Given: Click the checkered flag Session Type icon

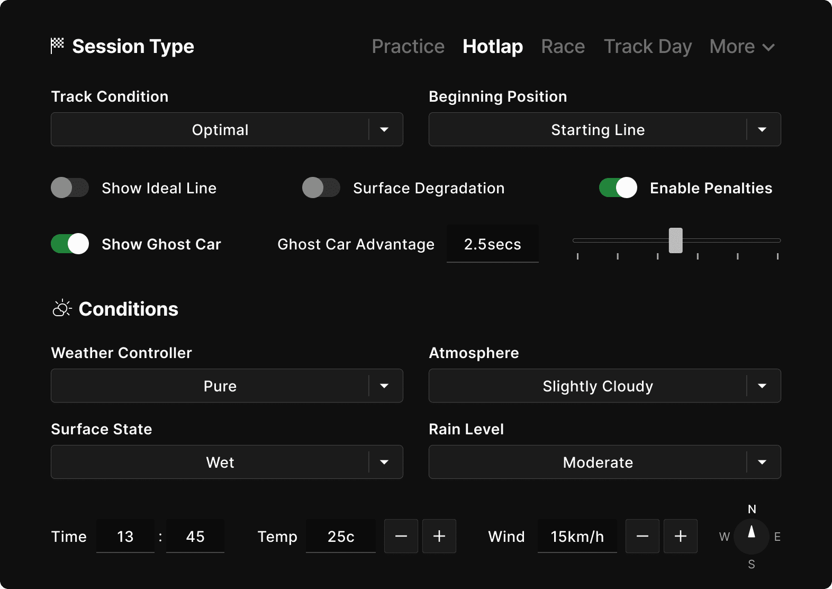Looking at the screenshot, I should pos(57,46).
